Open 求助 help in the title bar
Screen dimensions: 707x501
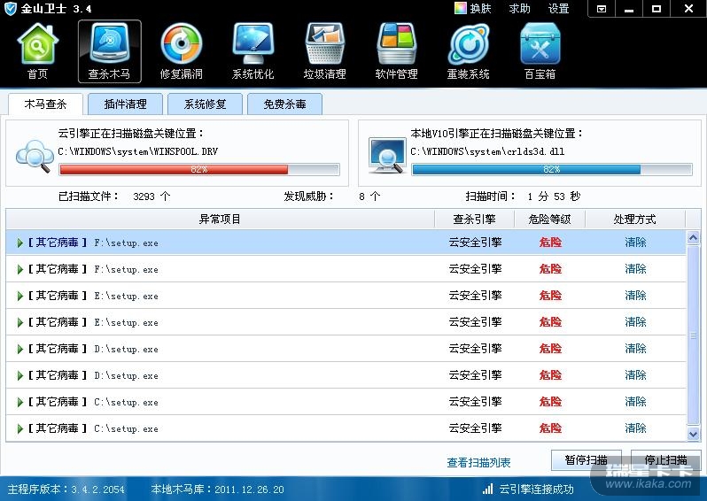pos(519,9)
